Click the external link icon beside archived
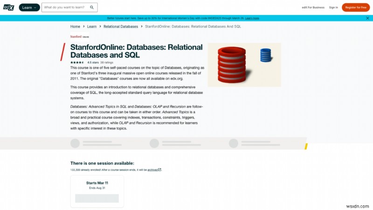Screen dimensions: 373x210 [159, 170]
